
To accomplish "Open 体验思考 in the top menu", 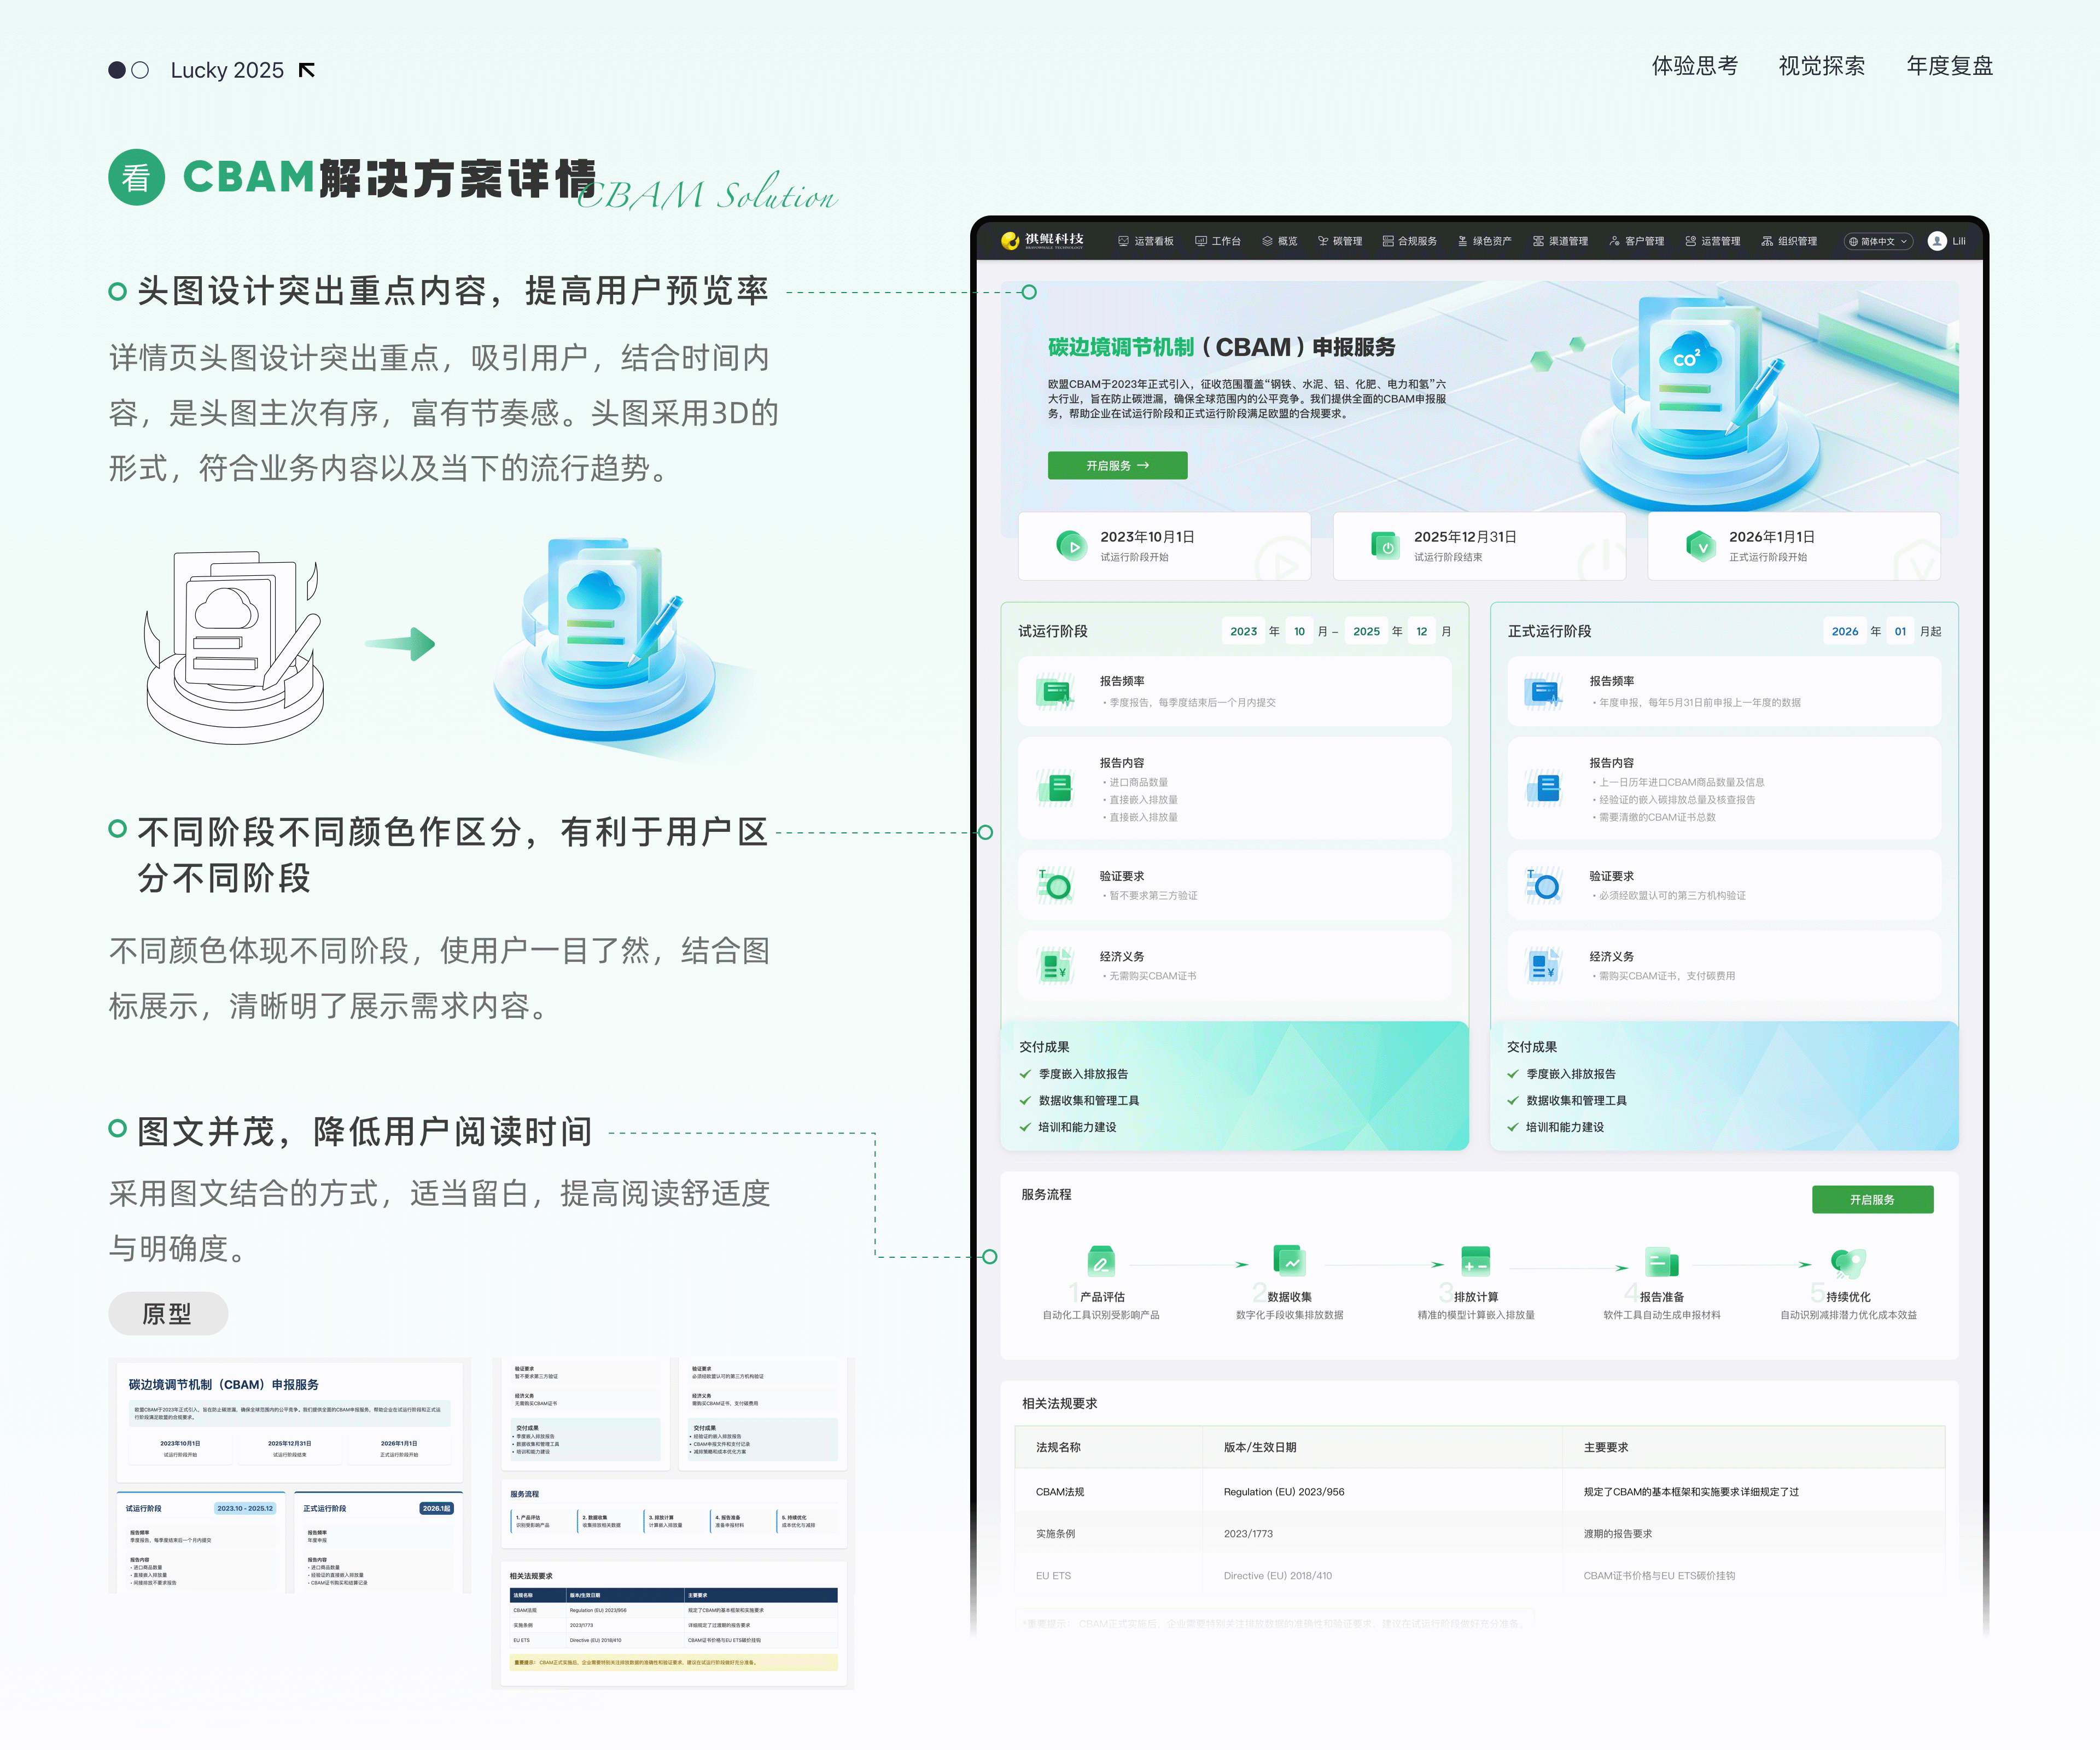I will (1694, 66).
